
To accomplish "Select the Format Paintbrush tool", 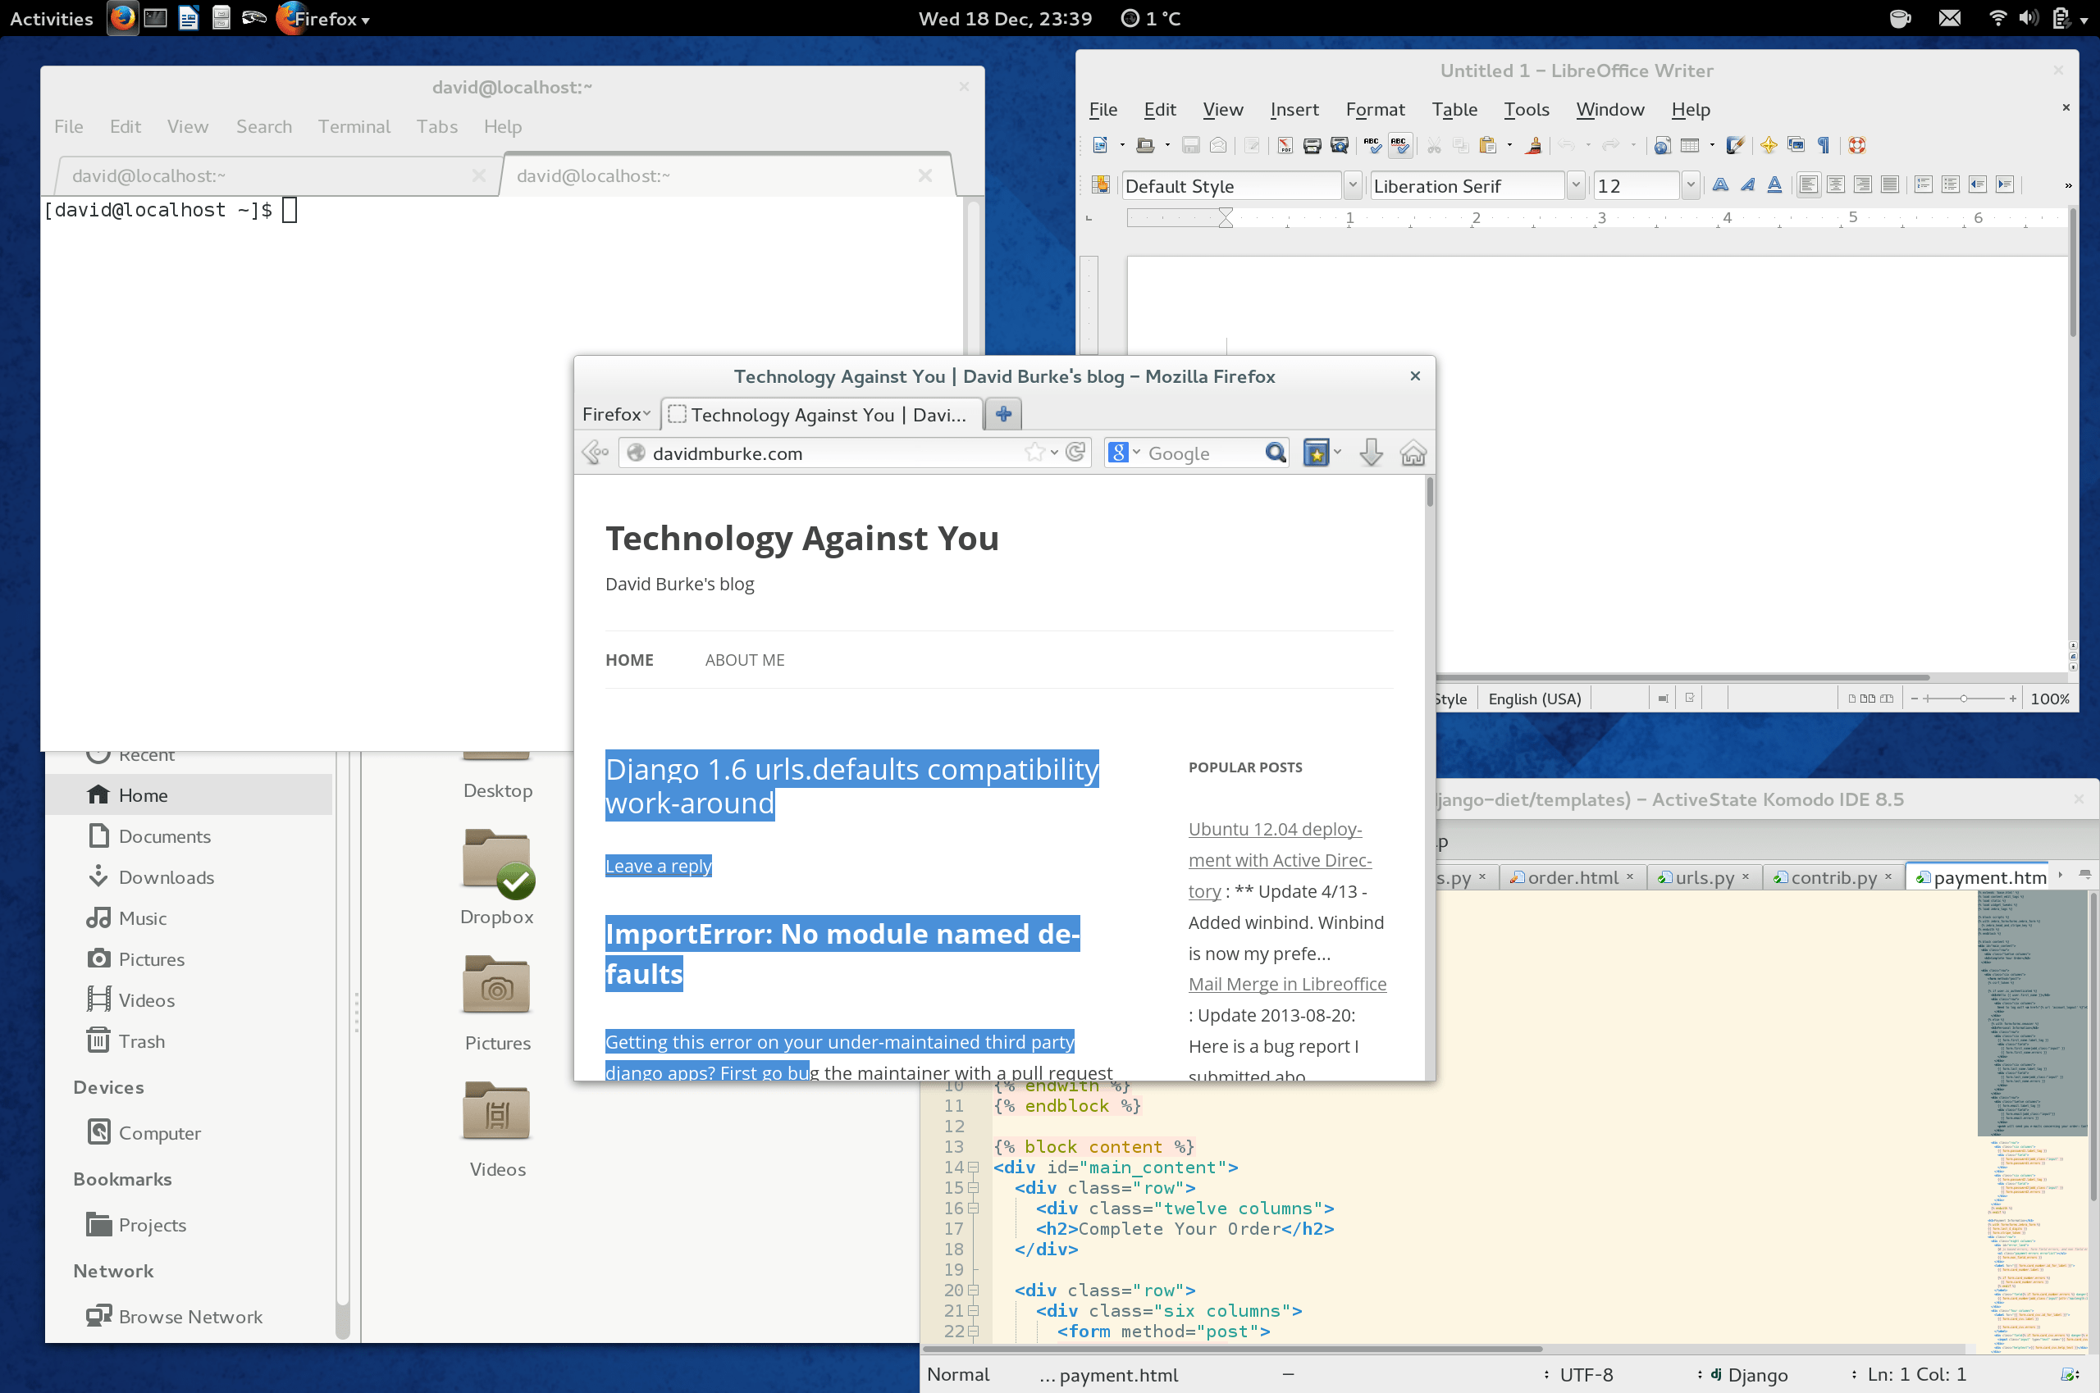I will [1535, 145].
